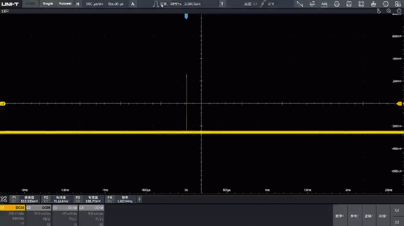Toggle channel C1 tab on
404x226 pixels.
13,207
